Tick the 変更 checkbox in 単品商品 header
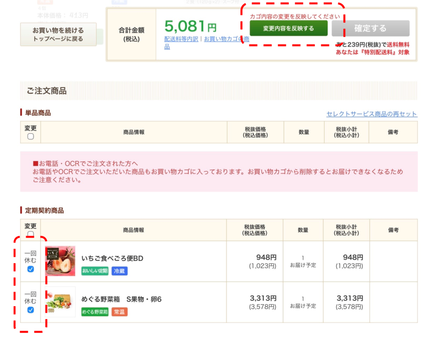The width and height of the screenshot is (438, 341). 30,137
